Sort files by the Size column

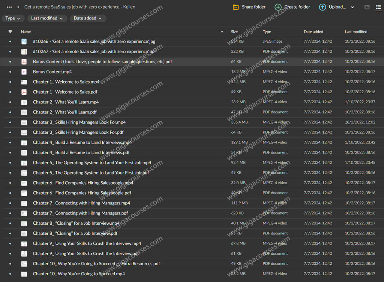pyautogui.click(x=234, y=32)
